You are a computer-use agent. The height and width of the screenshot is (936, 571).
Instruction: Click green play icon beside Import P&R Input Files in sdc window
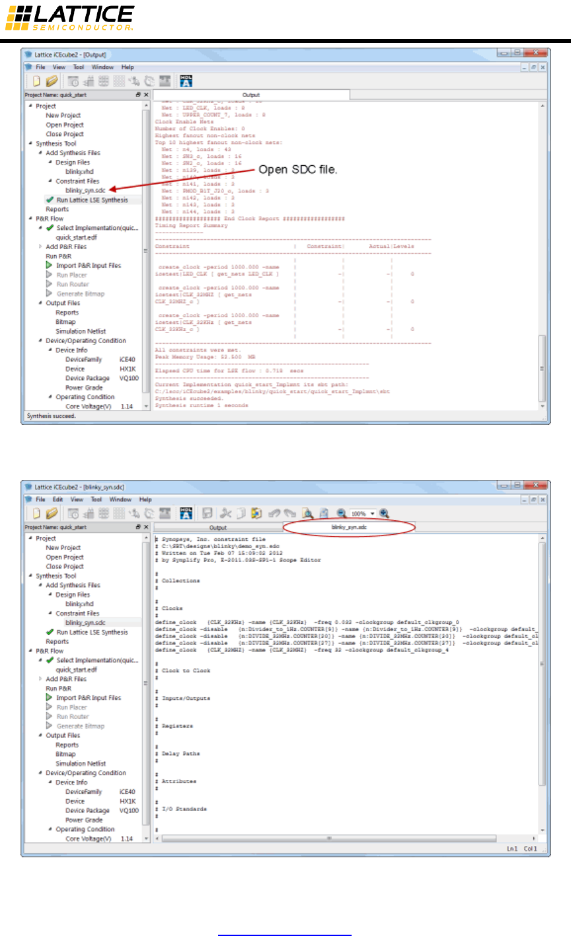pos(49,697)
